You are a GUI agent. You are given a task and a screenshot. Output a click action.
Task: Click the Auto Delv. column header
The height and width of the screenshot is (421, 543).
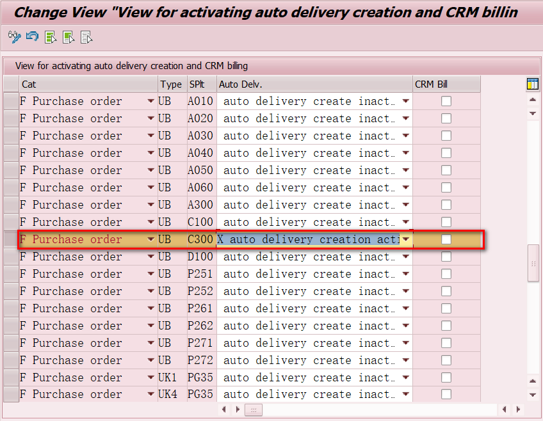tap(314, 84)
